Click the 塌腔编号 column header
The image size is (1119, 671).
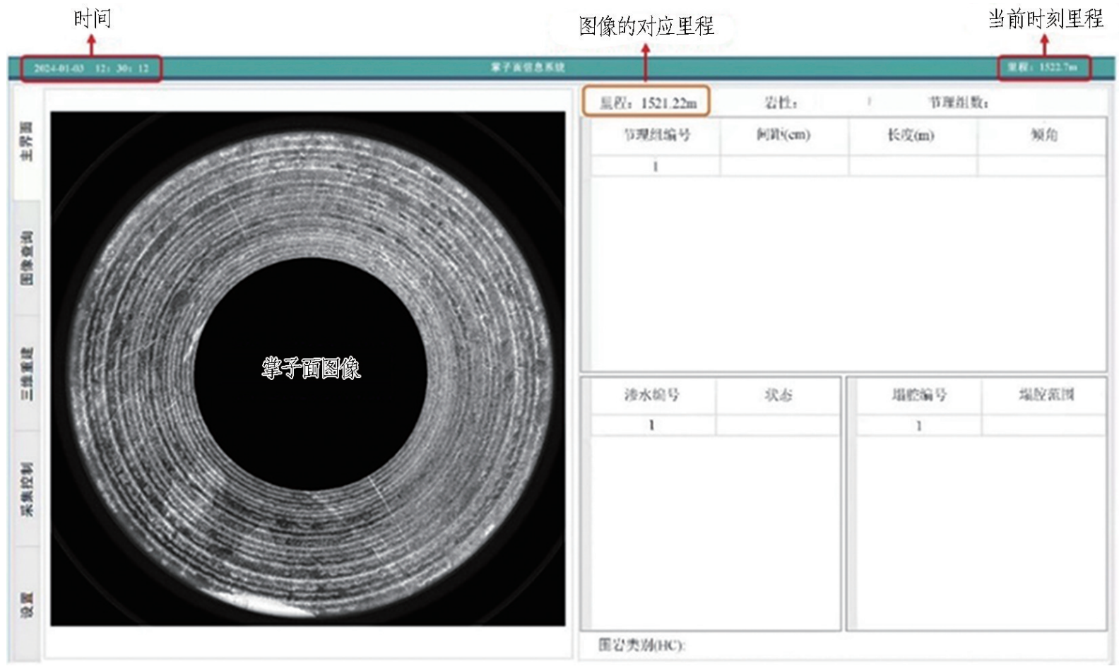[x=918, y=396]
